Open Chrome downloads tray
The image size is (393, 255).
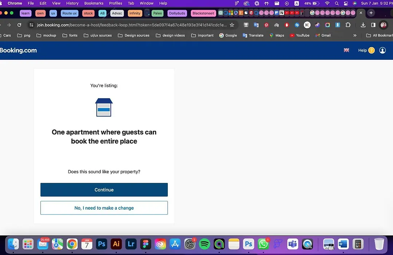[x=363, y=25]
